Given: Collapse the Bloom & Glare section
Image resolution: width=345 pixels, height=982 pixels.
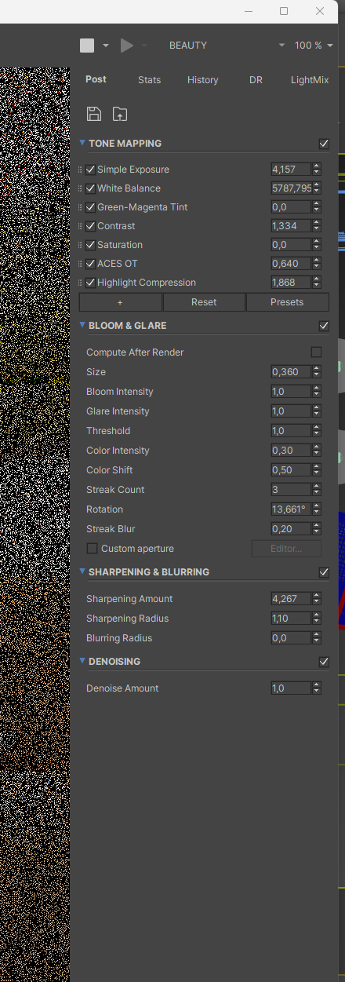Looking at the screenshot, I should pyautogui.click(x=83, y=325).
